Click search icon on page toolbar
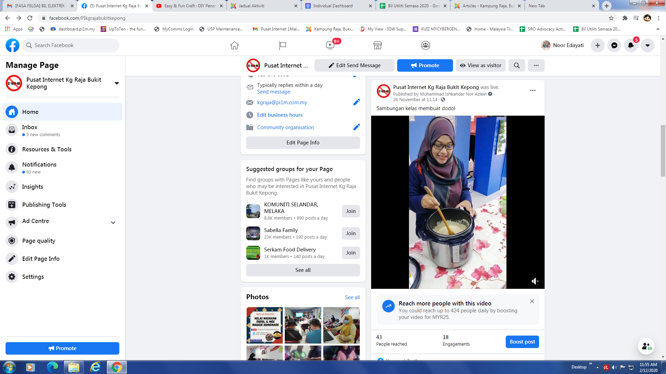 tap(516, 65)
